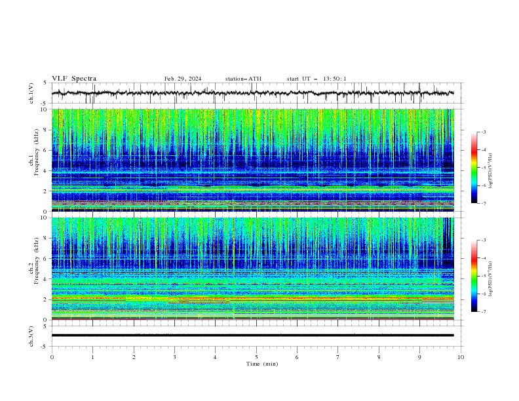Image resolution: width=519 pixels, height=401 pixels.
Task: Click the "start UT = 13:50:1" header text
Action: click(317, 79)
